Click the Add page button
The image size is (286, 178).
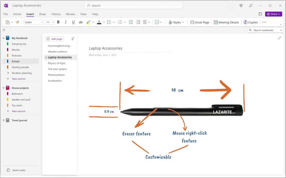point(54,39)
